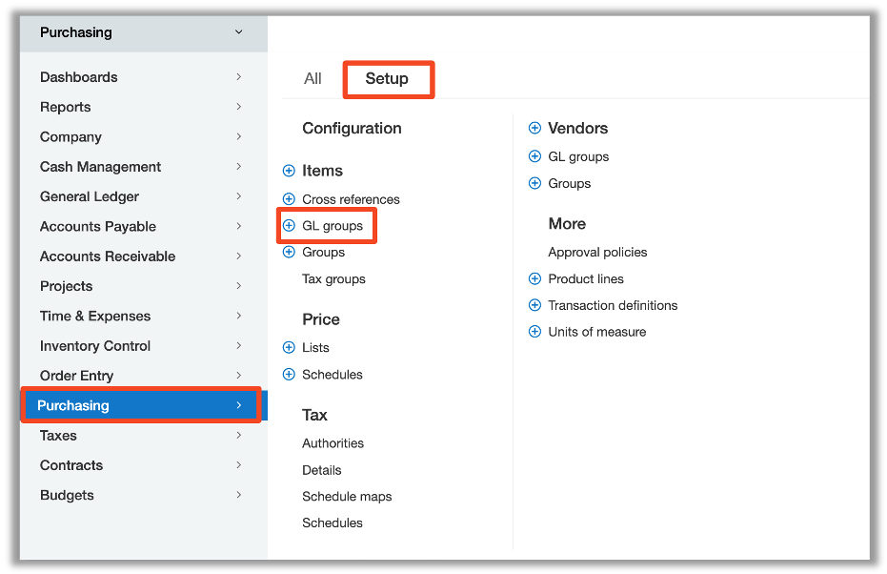The width and height of the screenshot is (887, 574).
Task: Click the add icon for GL groups under Vendors
Action: (x=534, y=156)
